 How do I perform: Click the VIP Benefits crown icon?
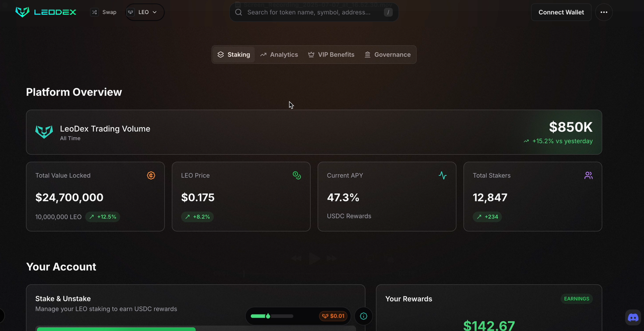(x=311, y=55)
